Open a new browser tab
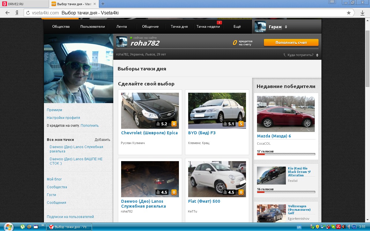The height and width of the screenshot is (231, 370). (x=103, y=4)
